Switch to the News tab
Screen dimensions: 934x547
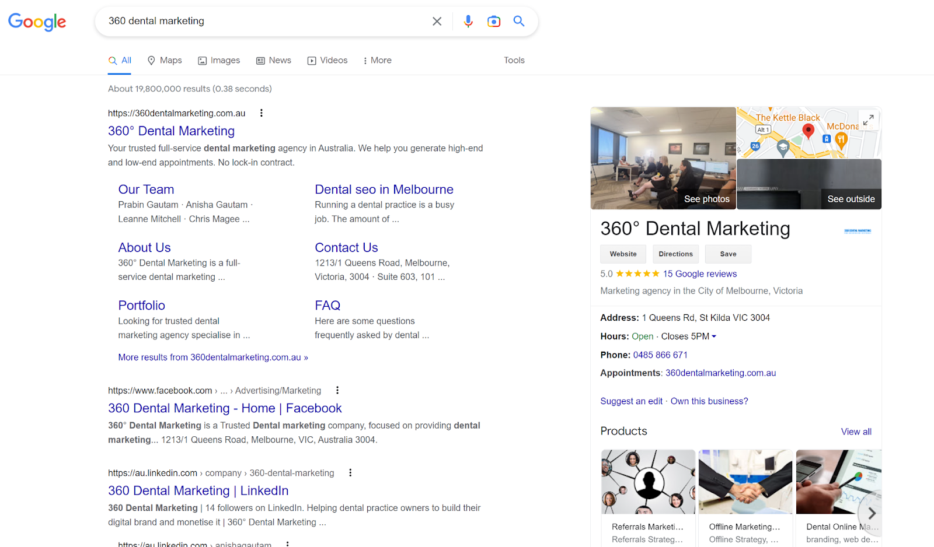274,61
